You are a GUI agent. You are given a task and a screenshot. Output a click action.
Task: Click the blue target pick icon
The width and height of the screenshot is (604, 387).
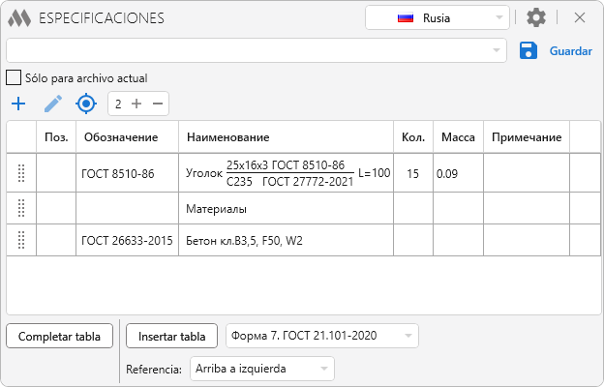[87, 104]
